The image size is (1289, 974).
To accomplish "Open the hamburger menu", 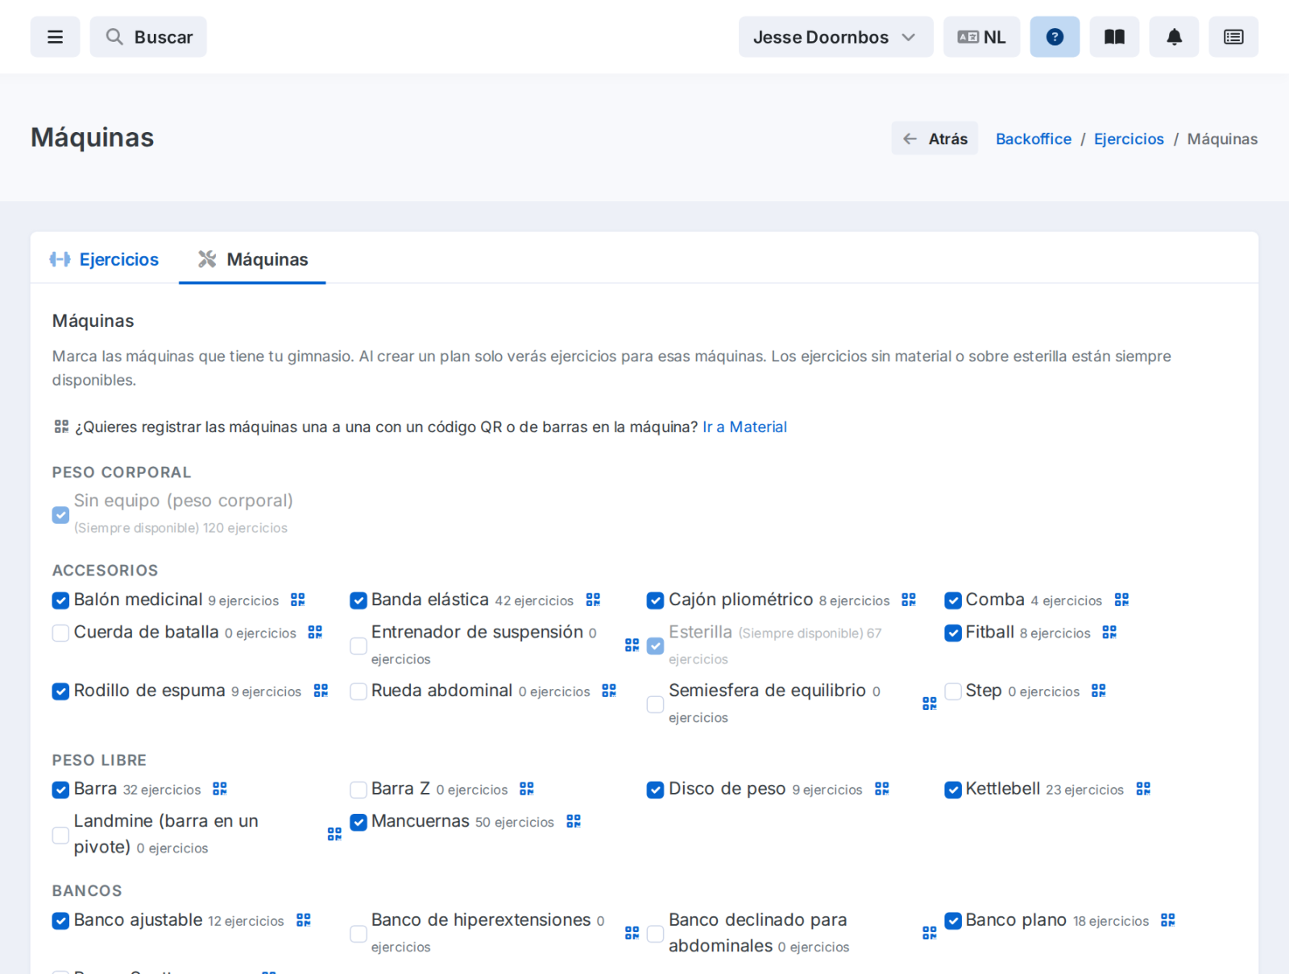I will point(55,37).
